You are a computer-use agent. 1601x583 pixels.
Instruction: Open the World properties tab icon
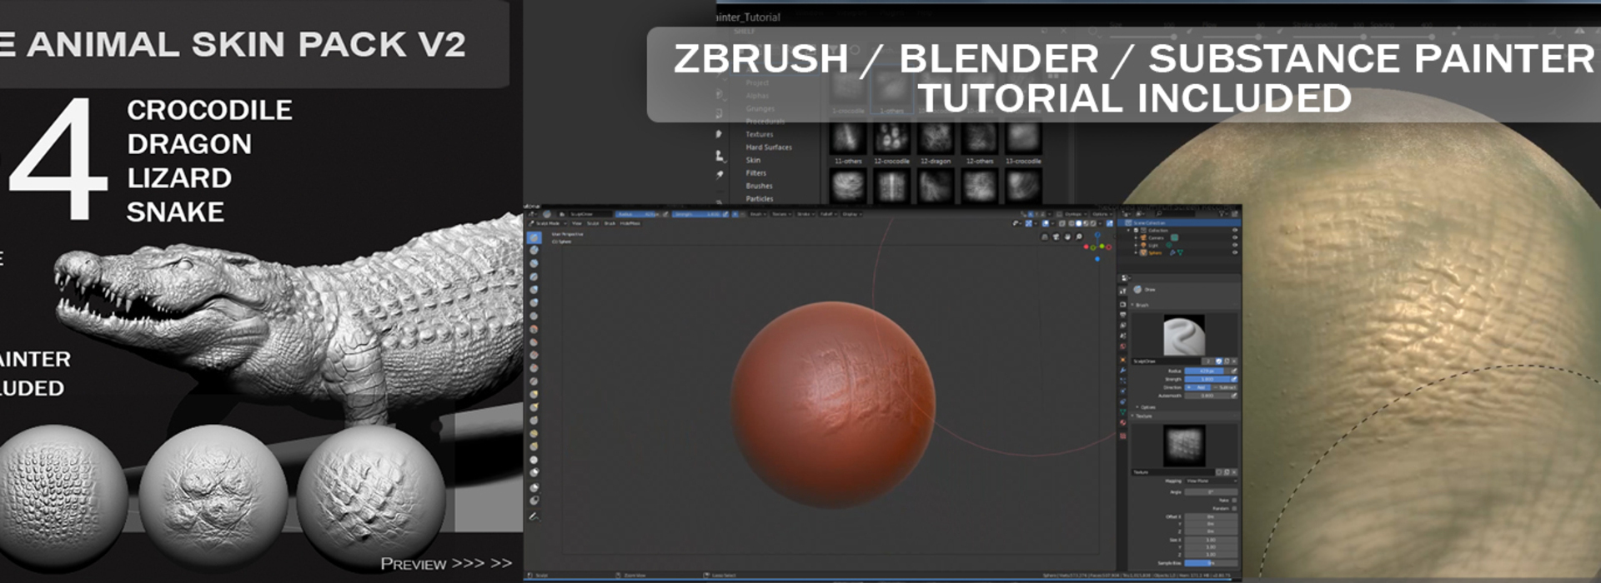[1123, 346]
